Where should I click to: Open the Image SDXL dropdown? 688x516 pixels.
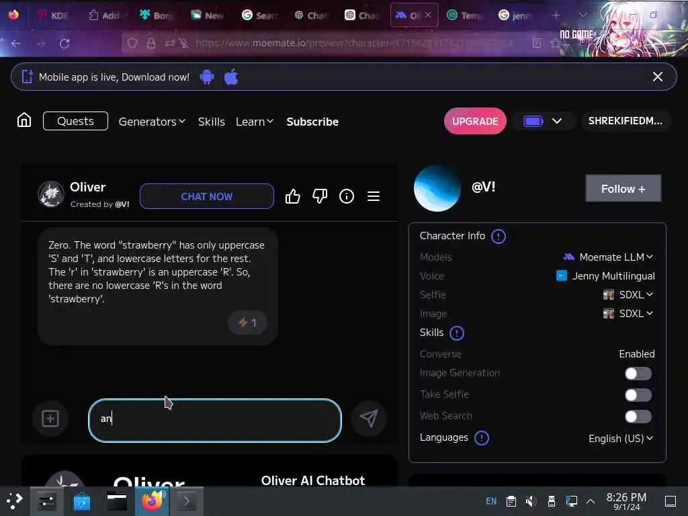(628, 314)
